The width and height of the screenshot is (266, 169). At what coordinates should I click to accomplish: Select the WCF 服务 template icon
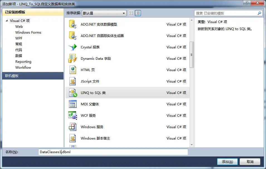click(73, 115)
